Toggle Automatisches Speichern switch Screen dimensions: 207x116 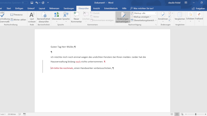[25, 3]
